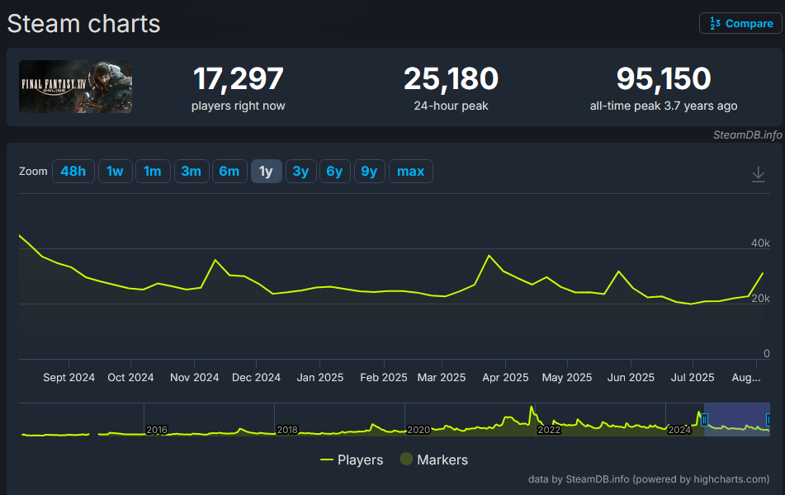785x495 pixels.
Task: Click the Jul 2025 axis label
Action: pos(693,377)
